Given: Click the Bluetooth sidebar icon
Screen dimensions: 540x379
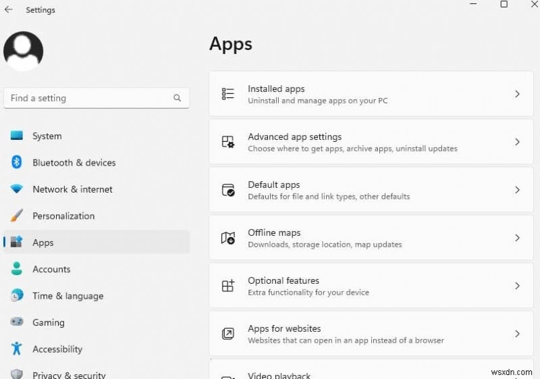Looking at the screenshot, I should tap(17, 163).
